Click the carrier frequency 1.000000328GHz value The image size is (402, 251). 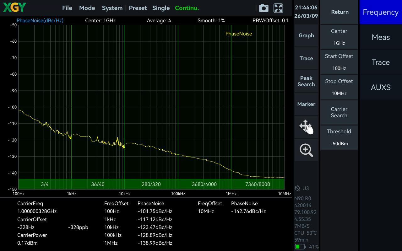tap(37, 211)
